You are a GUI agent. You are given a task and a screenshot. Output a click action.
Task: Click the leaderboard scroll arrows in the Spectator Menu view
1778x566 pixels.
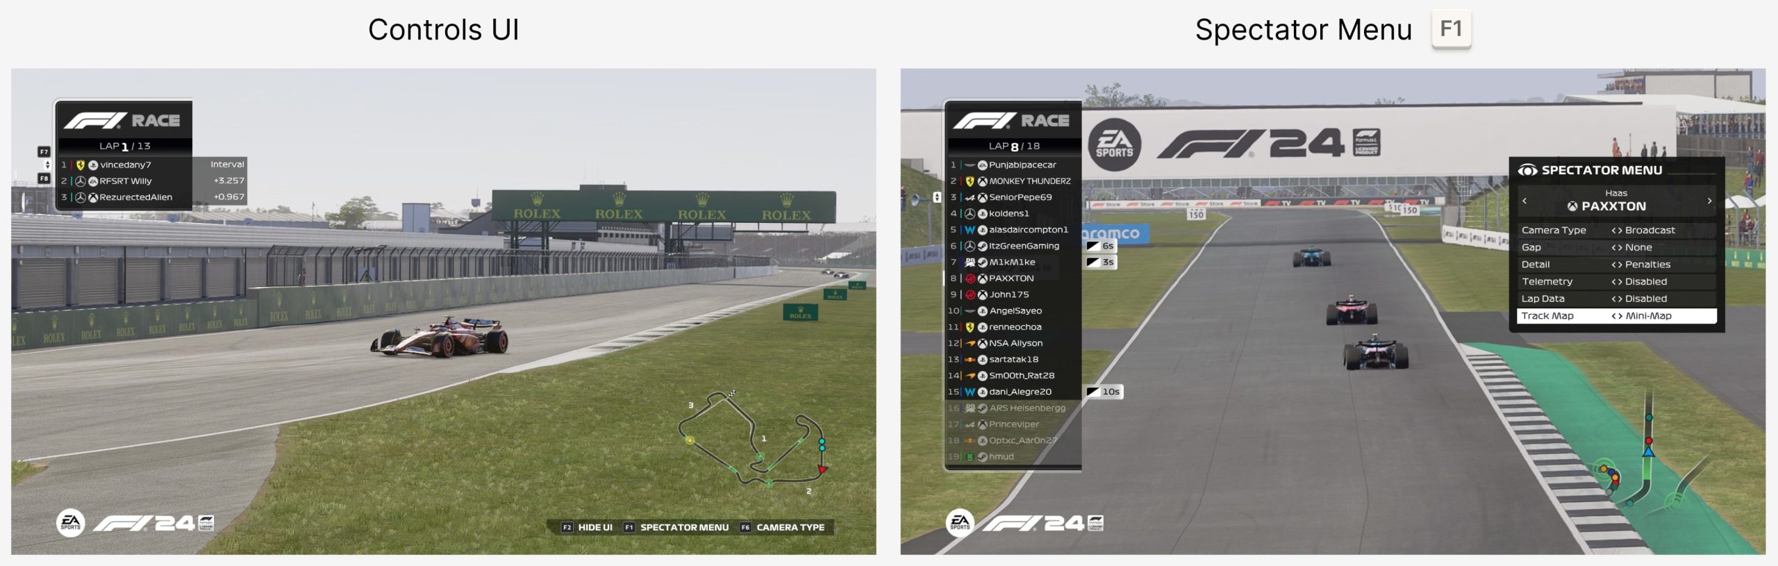point(937,197)
